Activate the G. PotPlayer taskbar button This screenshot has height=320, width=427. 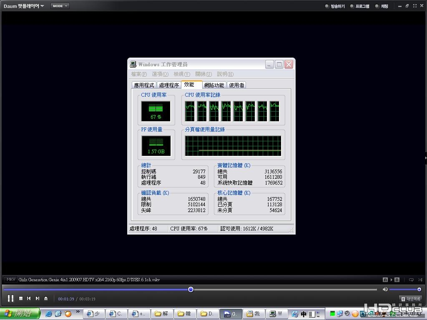point(230,314)
